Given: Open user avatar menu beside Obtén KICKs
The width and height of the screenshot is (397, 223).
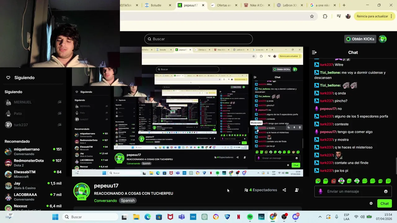Looking at the screenshot, I should click(x=383, y=39).
